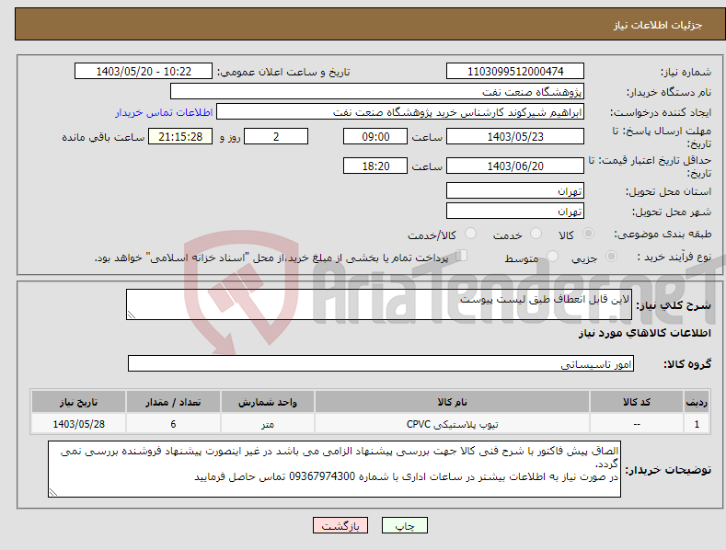Click the تاریخ نیاز column header
Screen dimensions: 726x550
click(79, 402)
